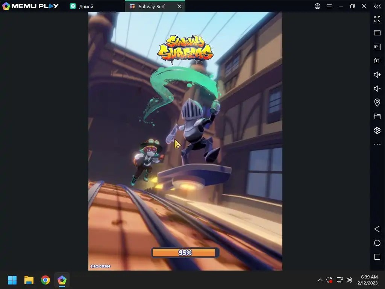Open the MEmu hamburger menu
This screenshot has width=385, height=289.
click(329, 6)
